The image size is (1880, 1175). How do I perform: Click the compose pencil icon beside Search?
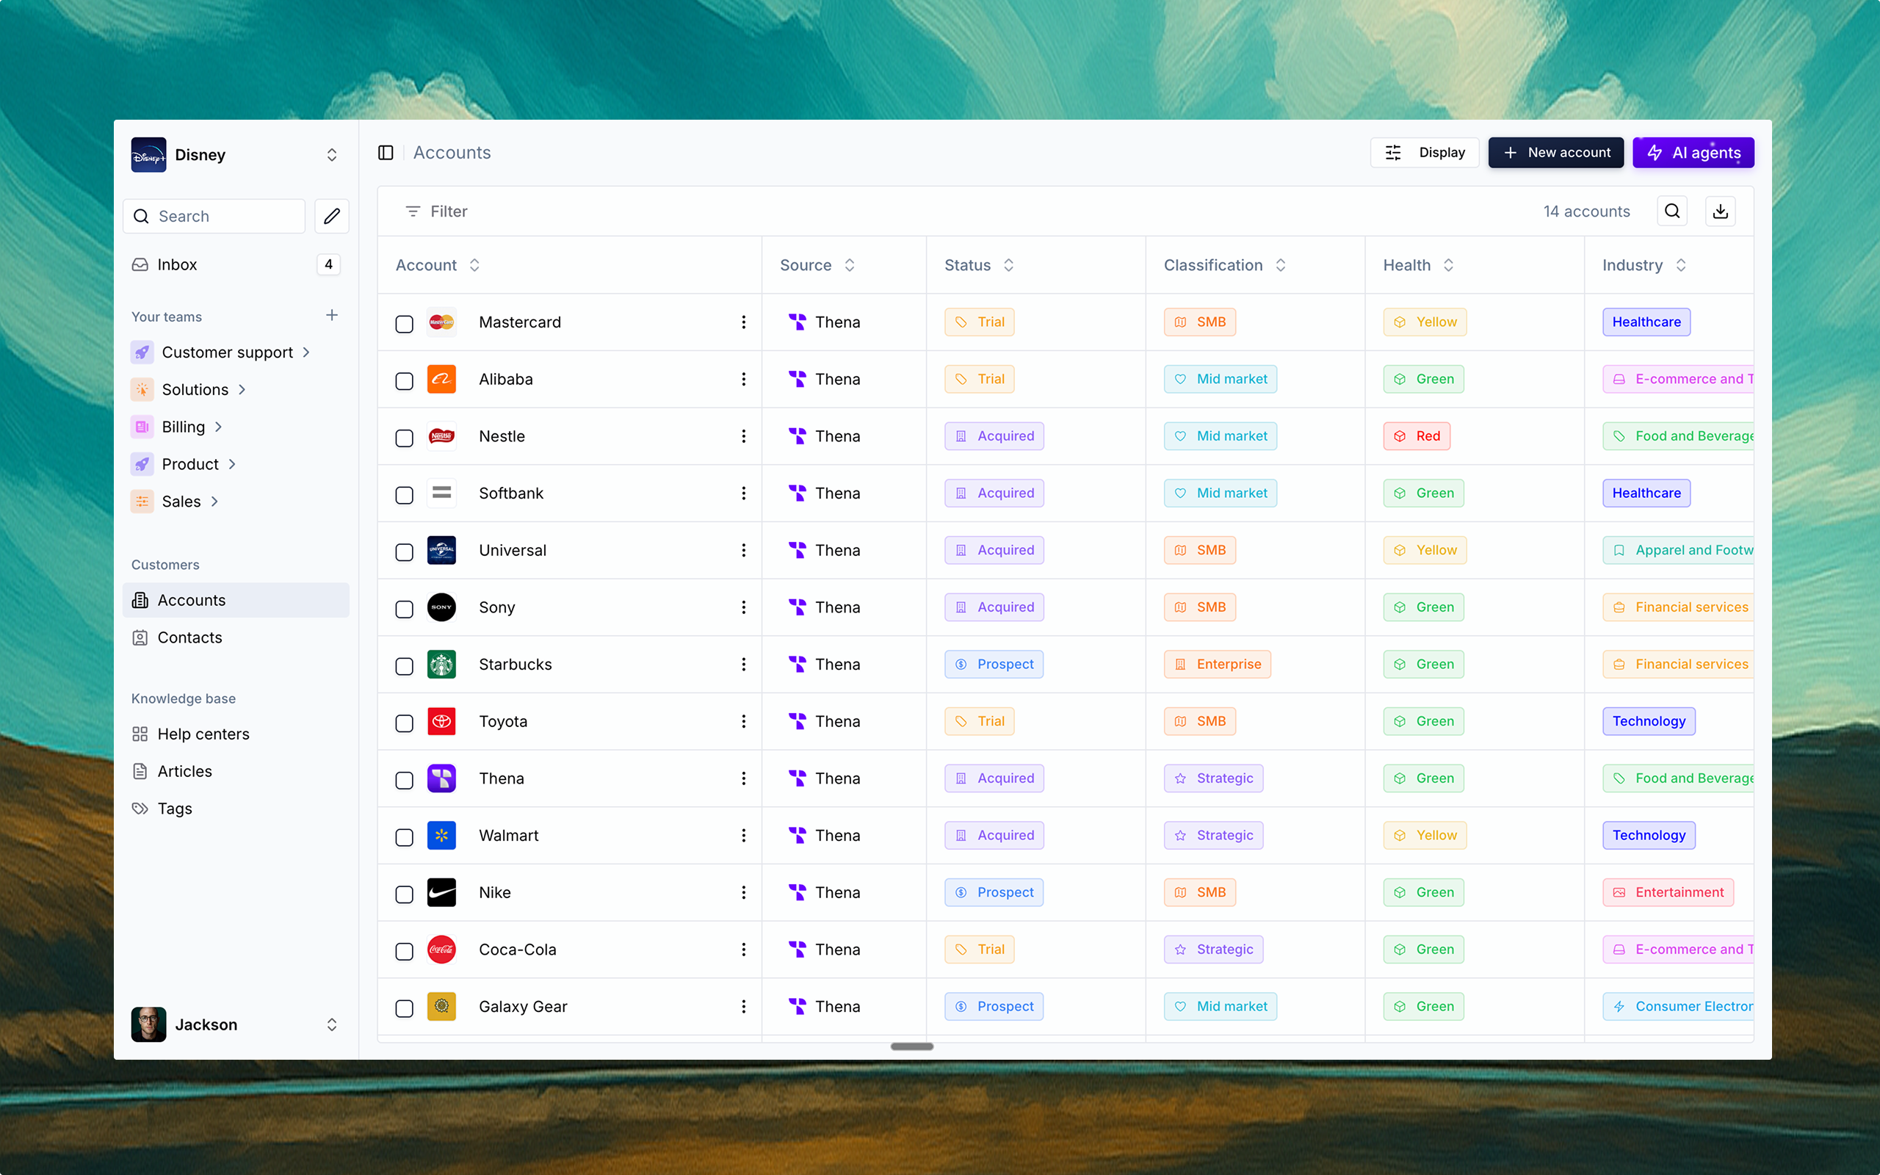point(332,216)
